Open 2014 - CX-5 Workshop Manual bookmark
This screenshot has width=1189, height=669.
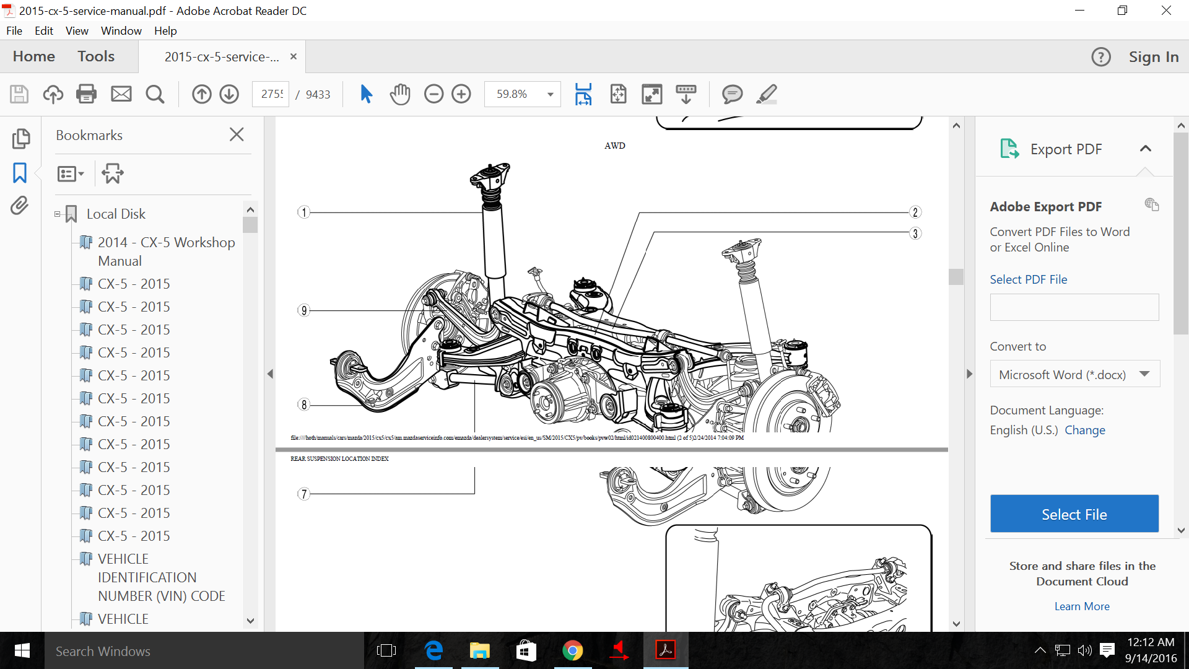coord(166,251)
